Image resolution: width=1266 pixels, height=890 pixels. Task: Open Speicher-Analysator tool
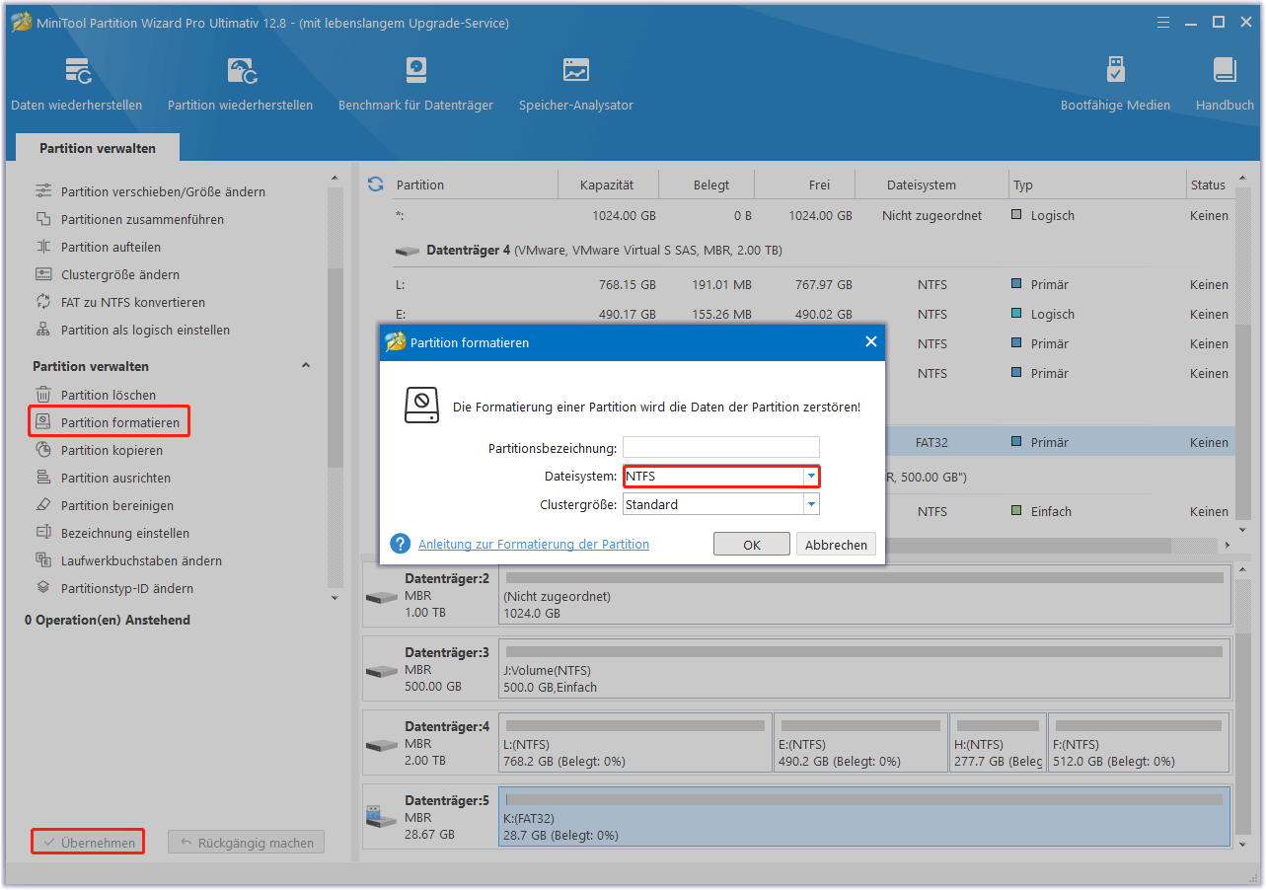[576, 84]
